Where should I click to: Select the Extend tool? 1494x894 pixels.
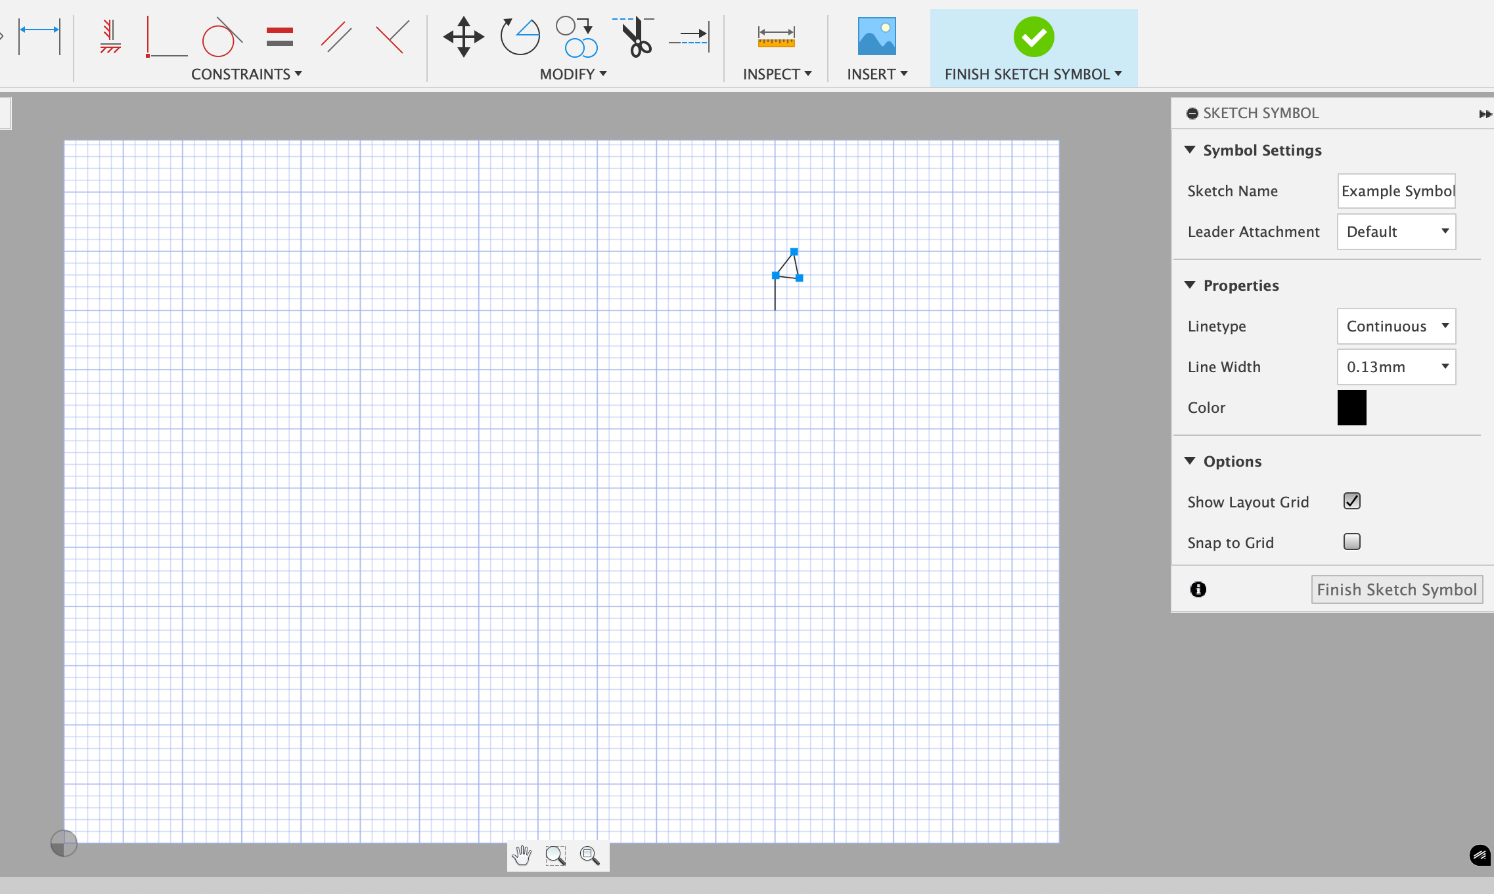pyautogui.click(x=689, y=37)
